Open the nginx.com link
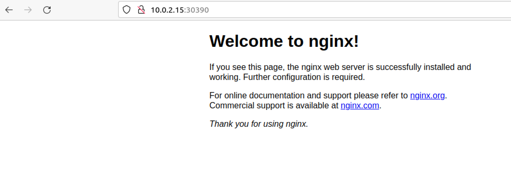 (360, 105)
